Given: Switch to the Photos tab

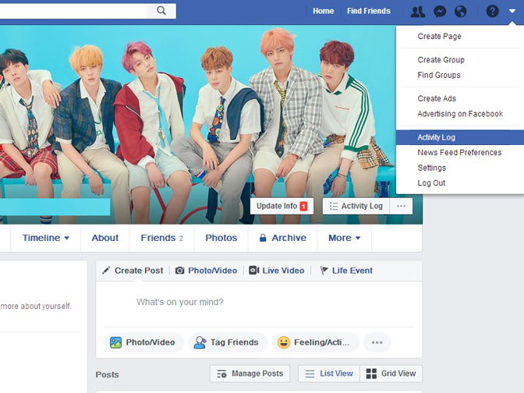Looking at the screenshot, I should pos(221,238).
